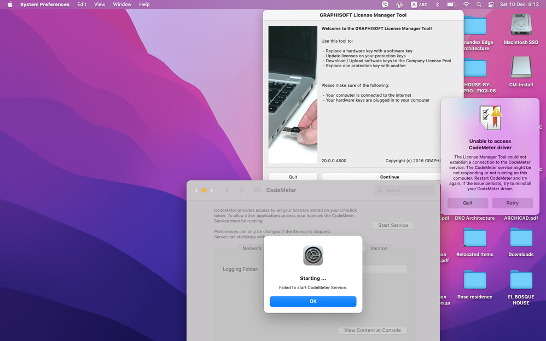The image size is (546, 341).
Task: Select the CM-Install disk icon
Action: [x=521, y=67]
